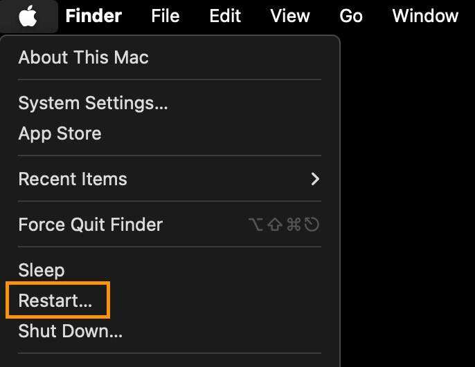Put the Mac to Sleep
The image size is (475, 367).
tap(42, 270)
